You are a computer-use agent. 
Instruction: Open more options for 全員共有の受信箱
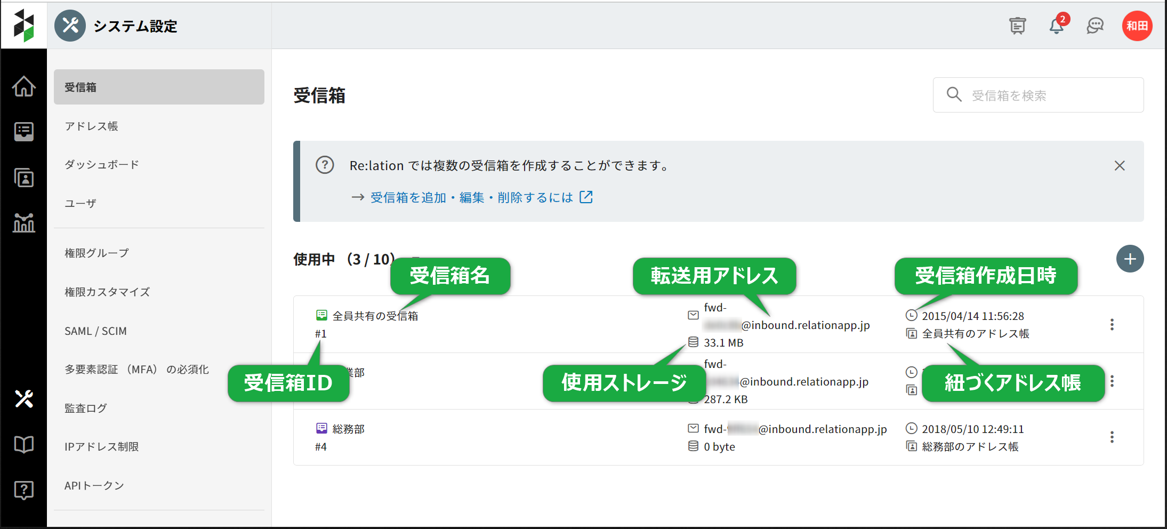(1112, 325)
